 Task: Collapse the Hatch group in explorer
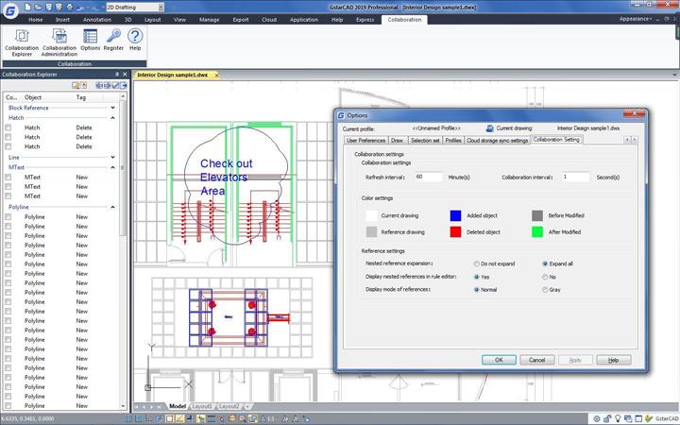click(x=113, y=118)
